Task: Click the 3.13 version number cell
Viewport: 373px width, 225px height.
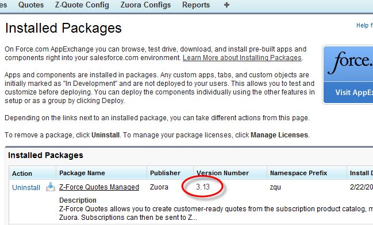Action: 203,187
